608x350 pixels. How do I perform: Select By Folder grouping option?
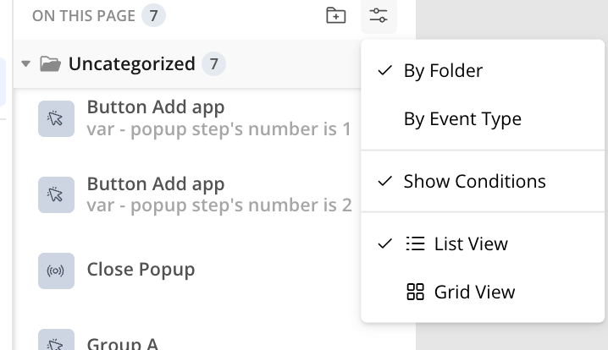click(x=483, y=70)
